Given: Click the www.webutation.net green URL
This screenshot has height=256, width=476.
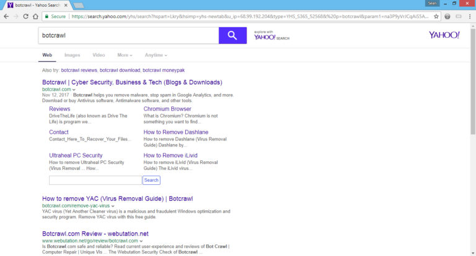Looking at the screenshot, I should click(x=90, y=241).
